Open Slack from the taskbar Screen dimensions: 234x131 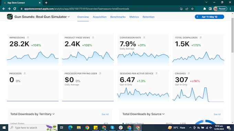(x=121, y=128)
